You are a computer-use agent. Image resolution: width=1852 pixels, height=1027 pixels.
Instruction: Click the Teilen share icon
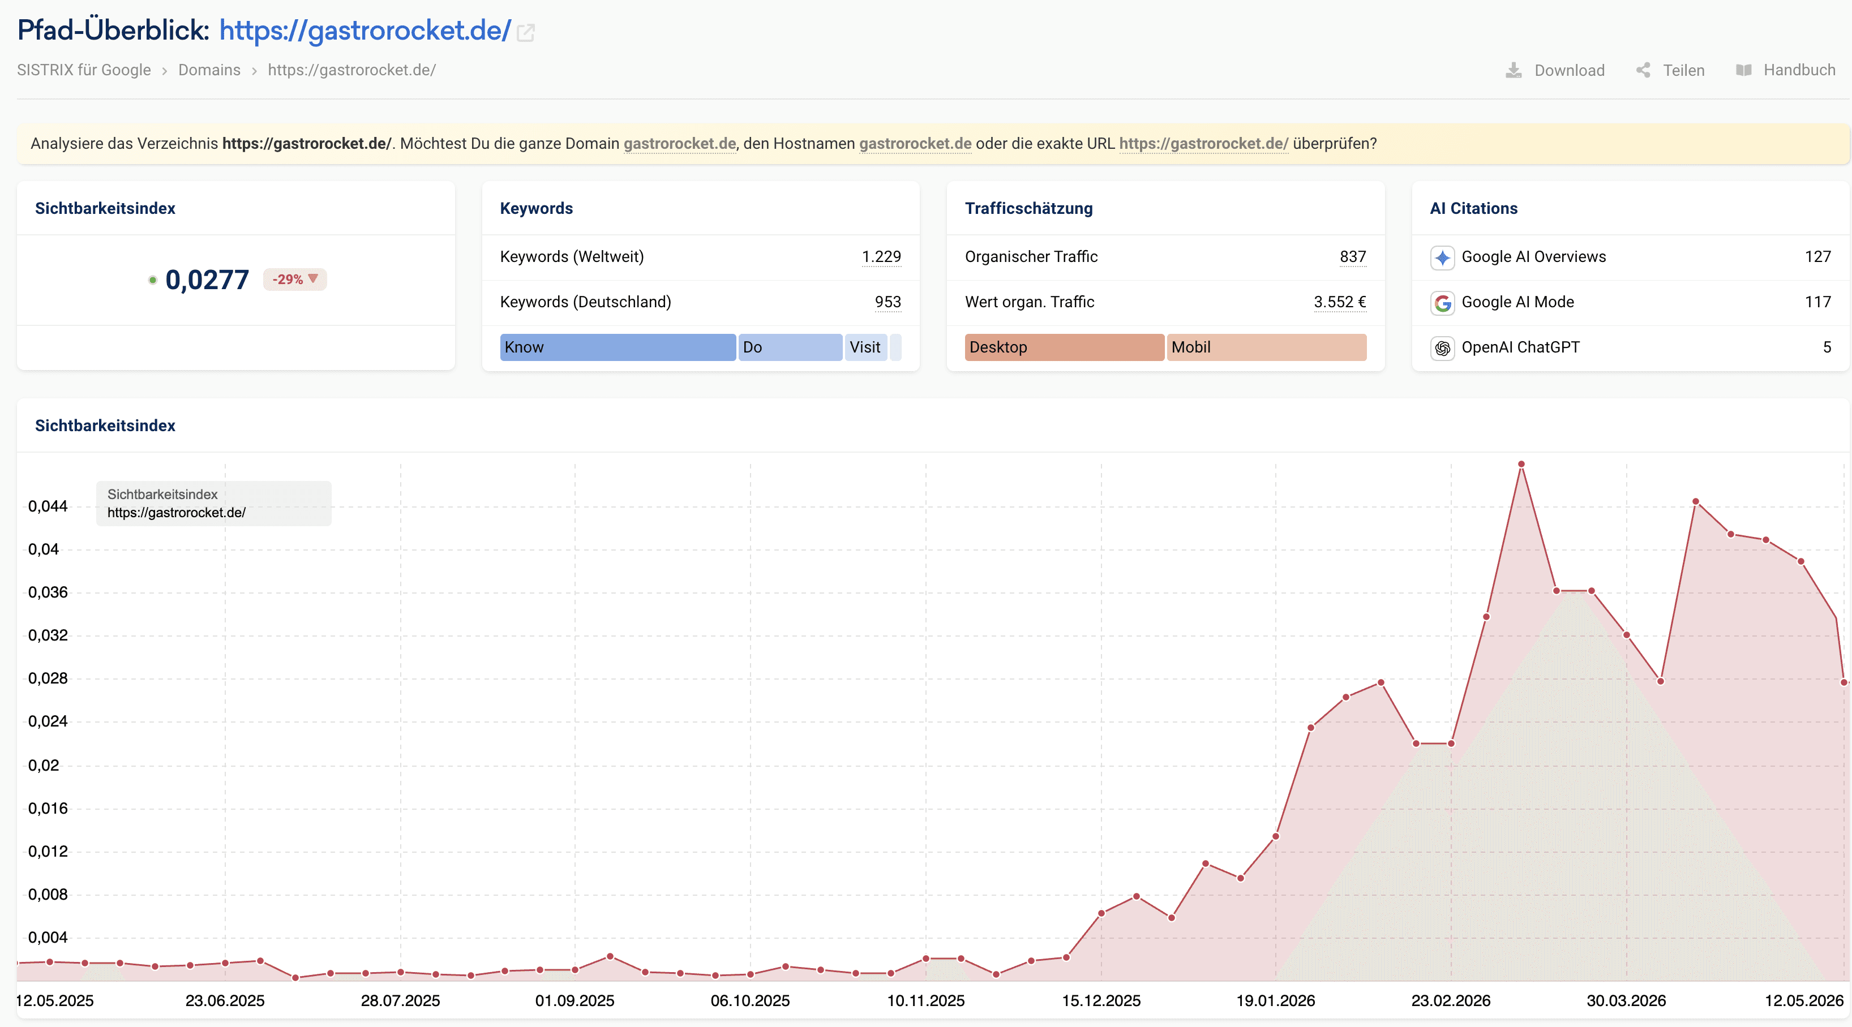pyautogui.click(x=1643, y=70)
